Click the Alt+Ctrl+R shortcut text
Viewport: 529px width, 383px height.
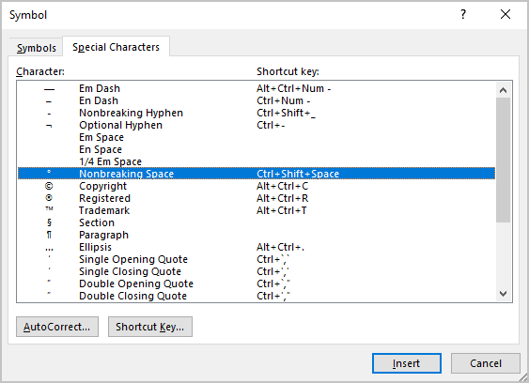point(283,198)
